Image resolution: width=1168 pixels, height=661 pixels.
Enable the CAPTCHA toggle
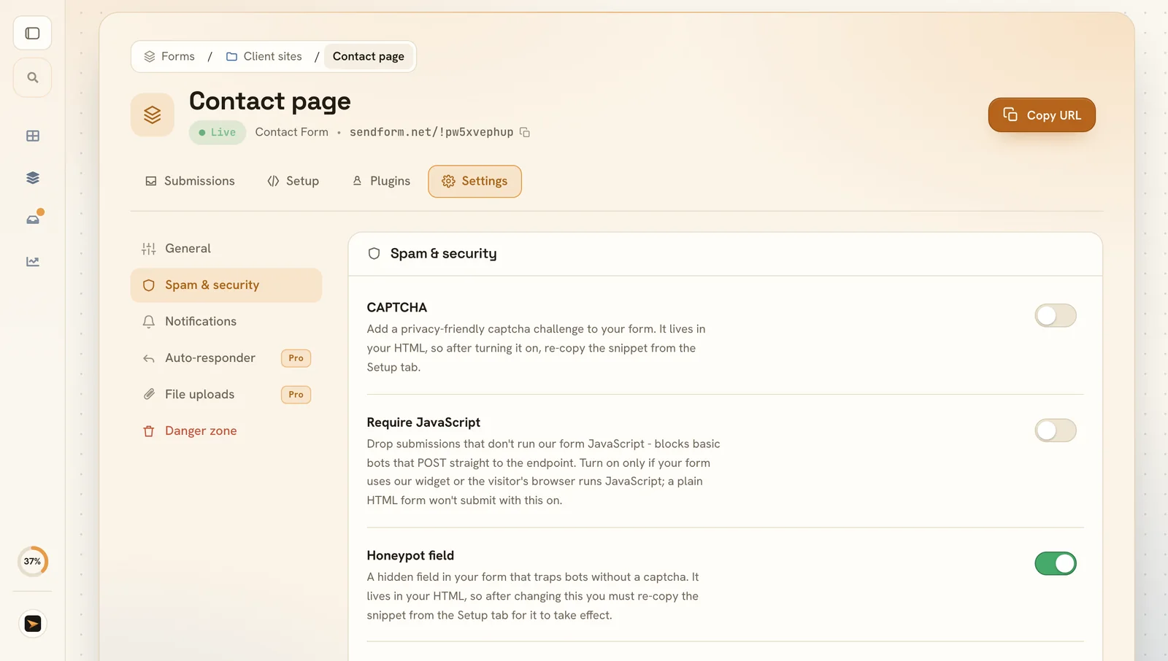tap(1056, 316)
